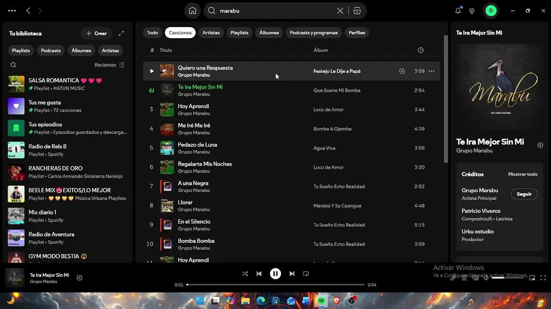Select the Todo search tab
The height and width of the screenshot is (309, 551).
click(152, 33)
